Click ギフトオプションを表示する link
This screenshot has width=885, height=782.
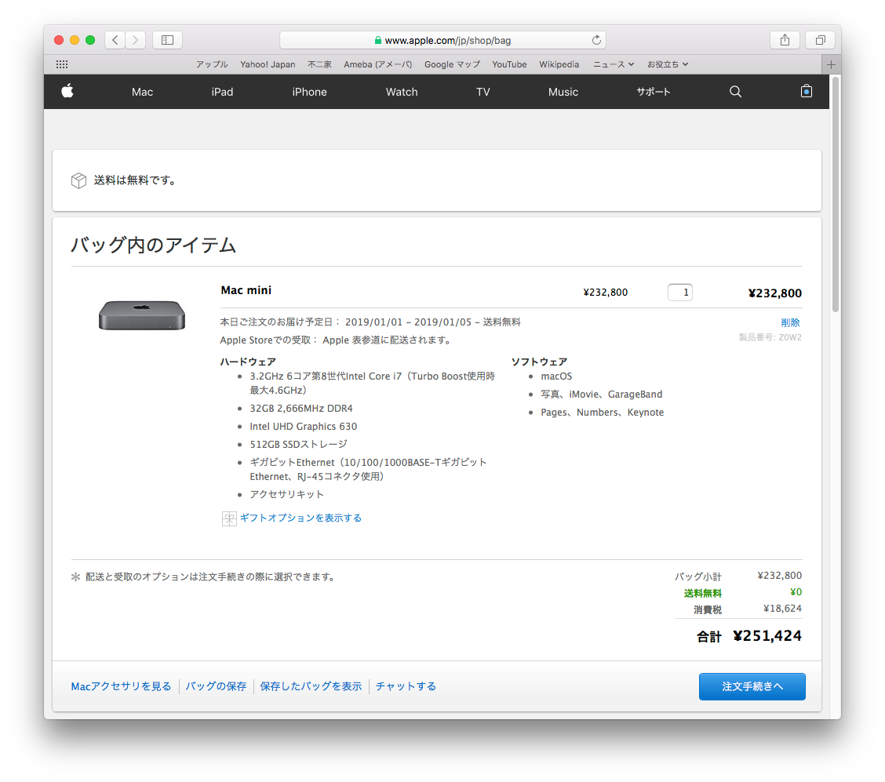tap(300, 518)
